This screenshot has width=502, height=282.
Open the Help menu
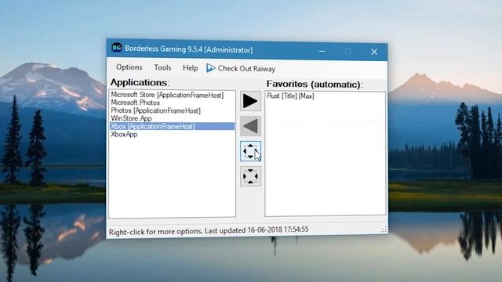coord(190,68)
